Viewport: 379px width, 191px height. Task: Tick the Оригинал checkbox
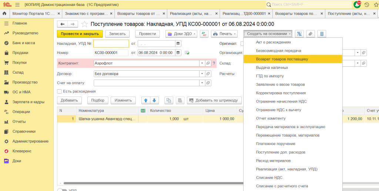pos(242,44)
